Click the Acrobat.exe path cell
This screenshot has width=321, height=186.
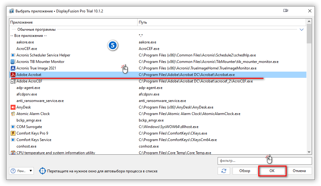pyautogui.click(x=187, y=75)
